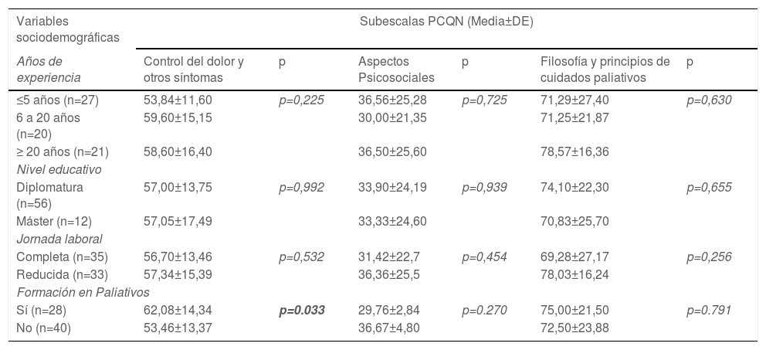Select 'Control del dolor y otros síntomas' column header

194,69
